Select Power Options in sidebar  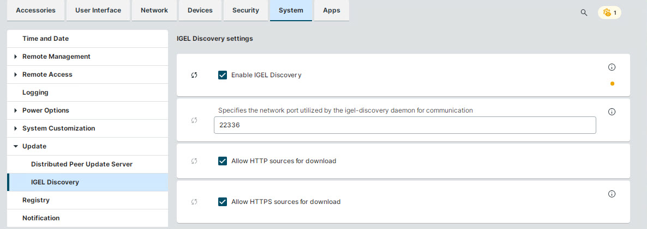tap(87, 110)
